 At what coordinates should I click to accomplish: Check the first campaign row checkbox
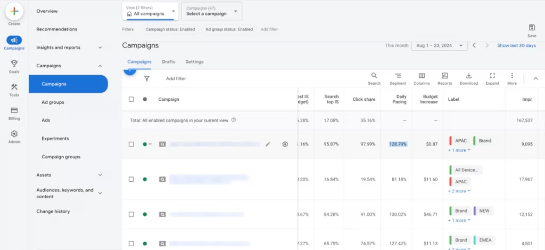point(131,144)
